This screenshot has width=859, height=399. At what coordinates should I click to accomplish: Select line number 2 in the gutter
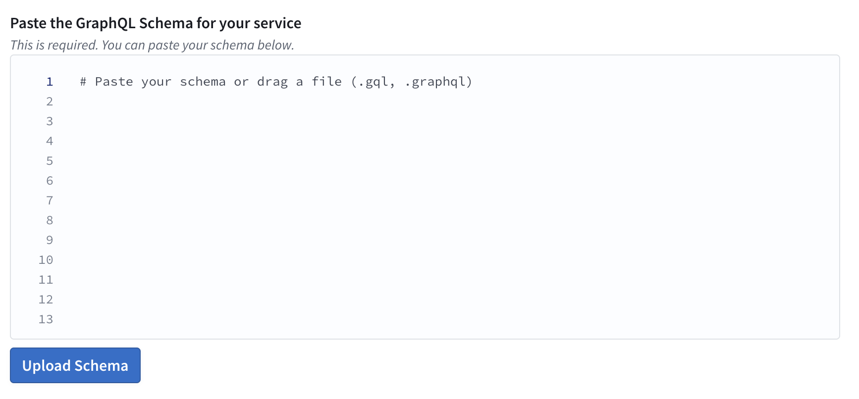(49, 101)
